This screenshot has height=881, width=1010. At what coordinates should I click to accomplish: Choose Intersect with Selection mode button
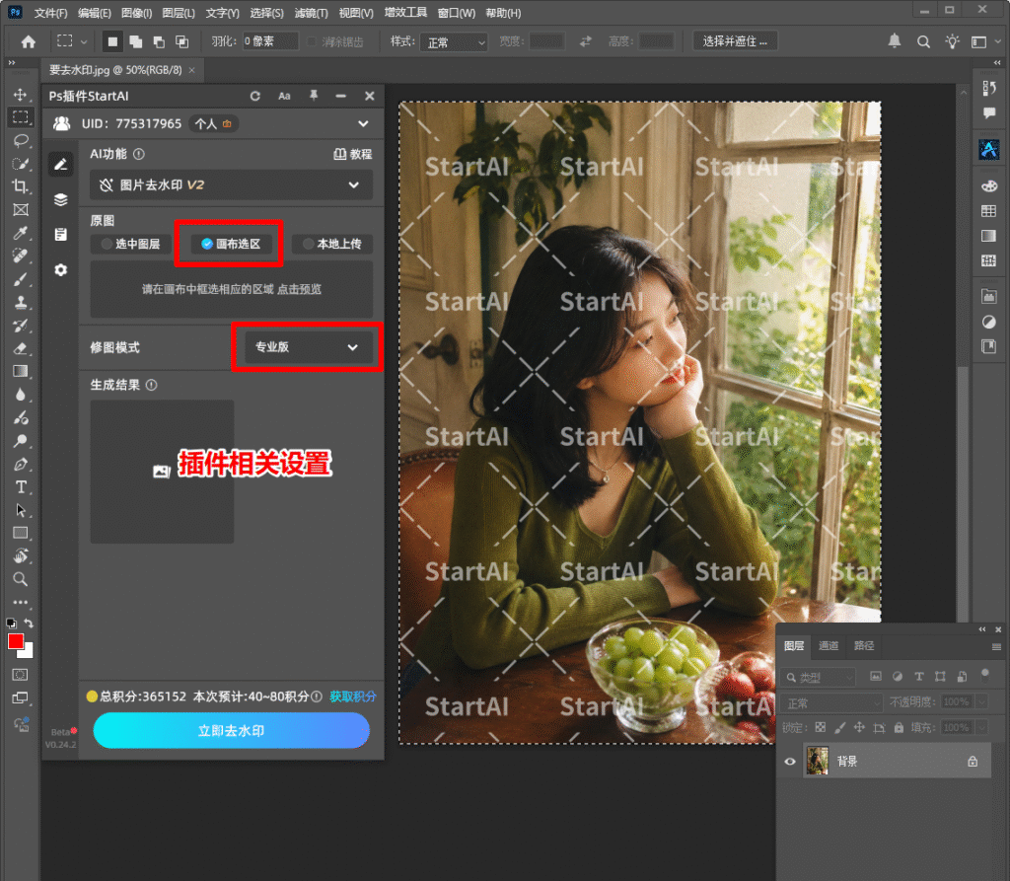point(182,41)
